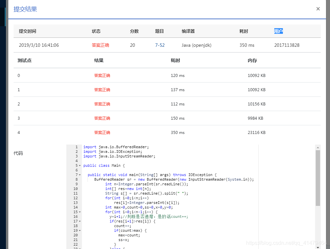
Task: Collapse the if(count>max) block at line 19
Action: coord(79,230)
